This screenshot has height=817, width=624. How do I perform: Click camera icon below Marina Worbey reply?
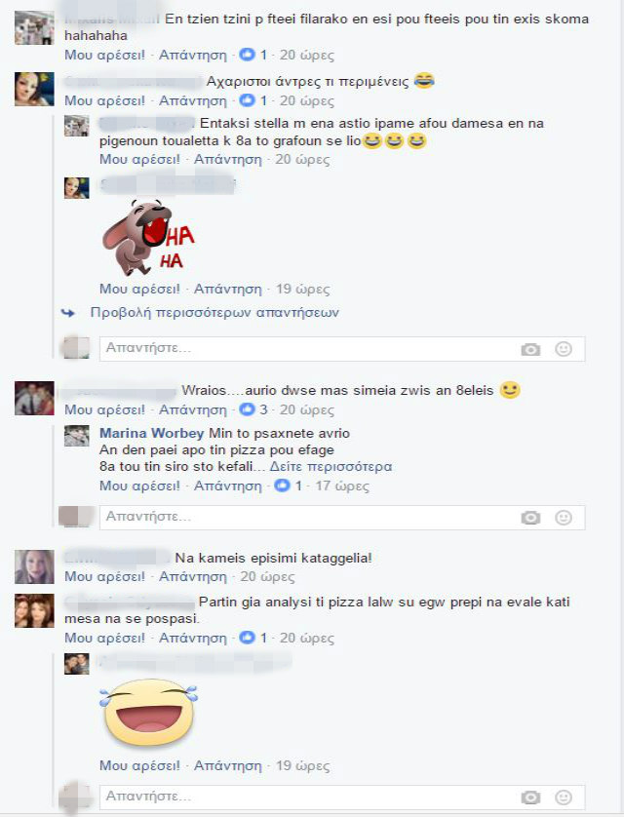(530, 518)
